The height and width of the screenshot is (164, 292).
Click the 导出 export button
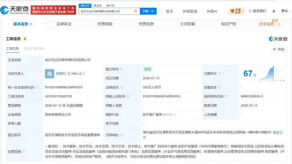pos(279,49)
